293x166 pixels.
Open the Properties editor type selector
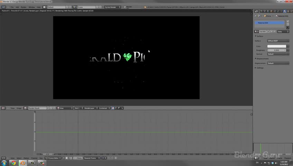[256, 11]
